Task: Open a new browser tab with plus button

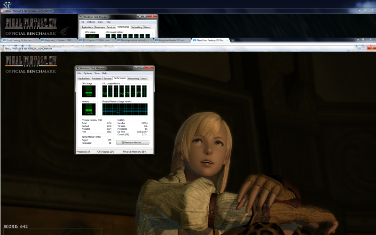Action: (x=233, y=40)
